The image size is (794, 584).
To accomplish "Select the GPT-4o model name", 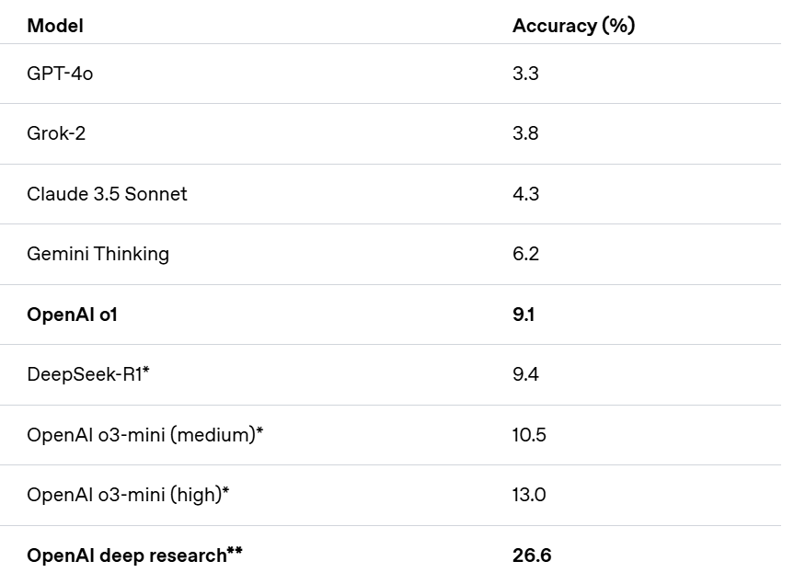I will pos(60,74).
